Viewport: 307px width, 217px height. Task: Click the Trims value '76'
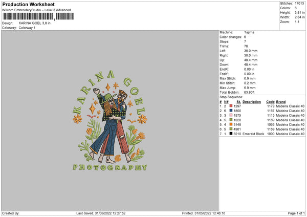(246, 46)
